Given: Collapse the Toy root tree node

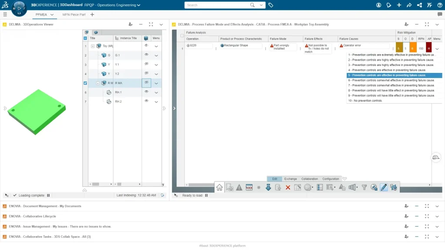Looking at the screenshot, I should pos(93,46).
